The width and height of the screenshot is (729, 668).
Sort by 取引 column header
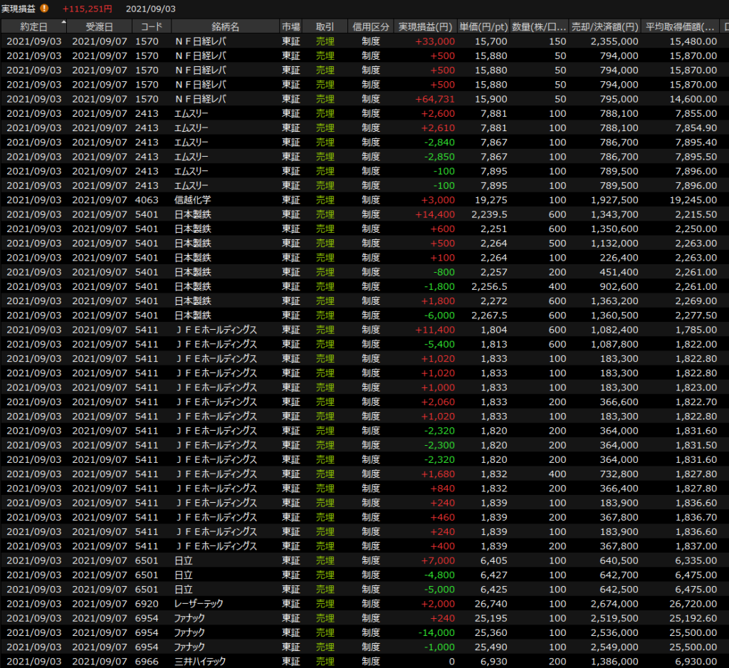pyautogui.click(x=325, y=26)
